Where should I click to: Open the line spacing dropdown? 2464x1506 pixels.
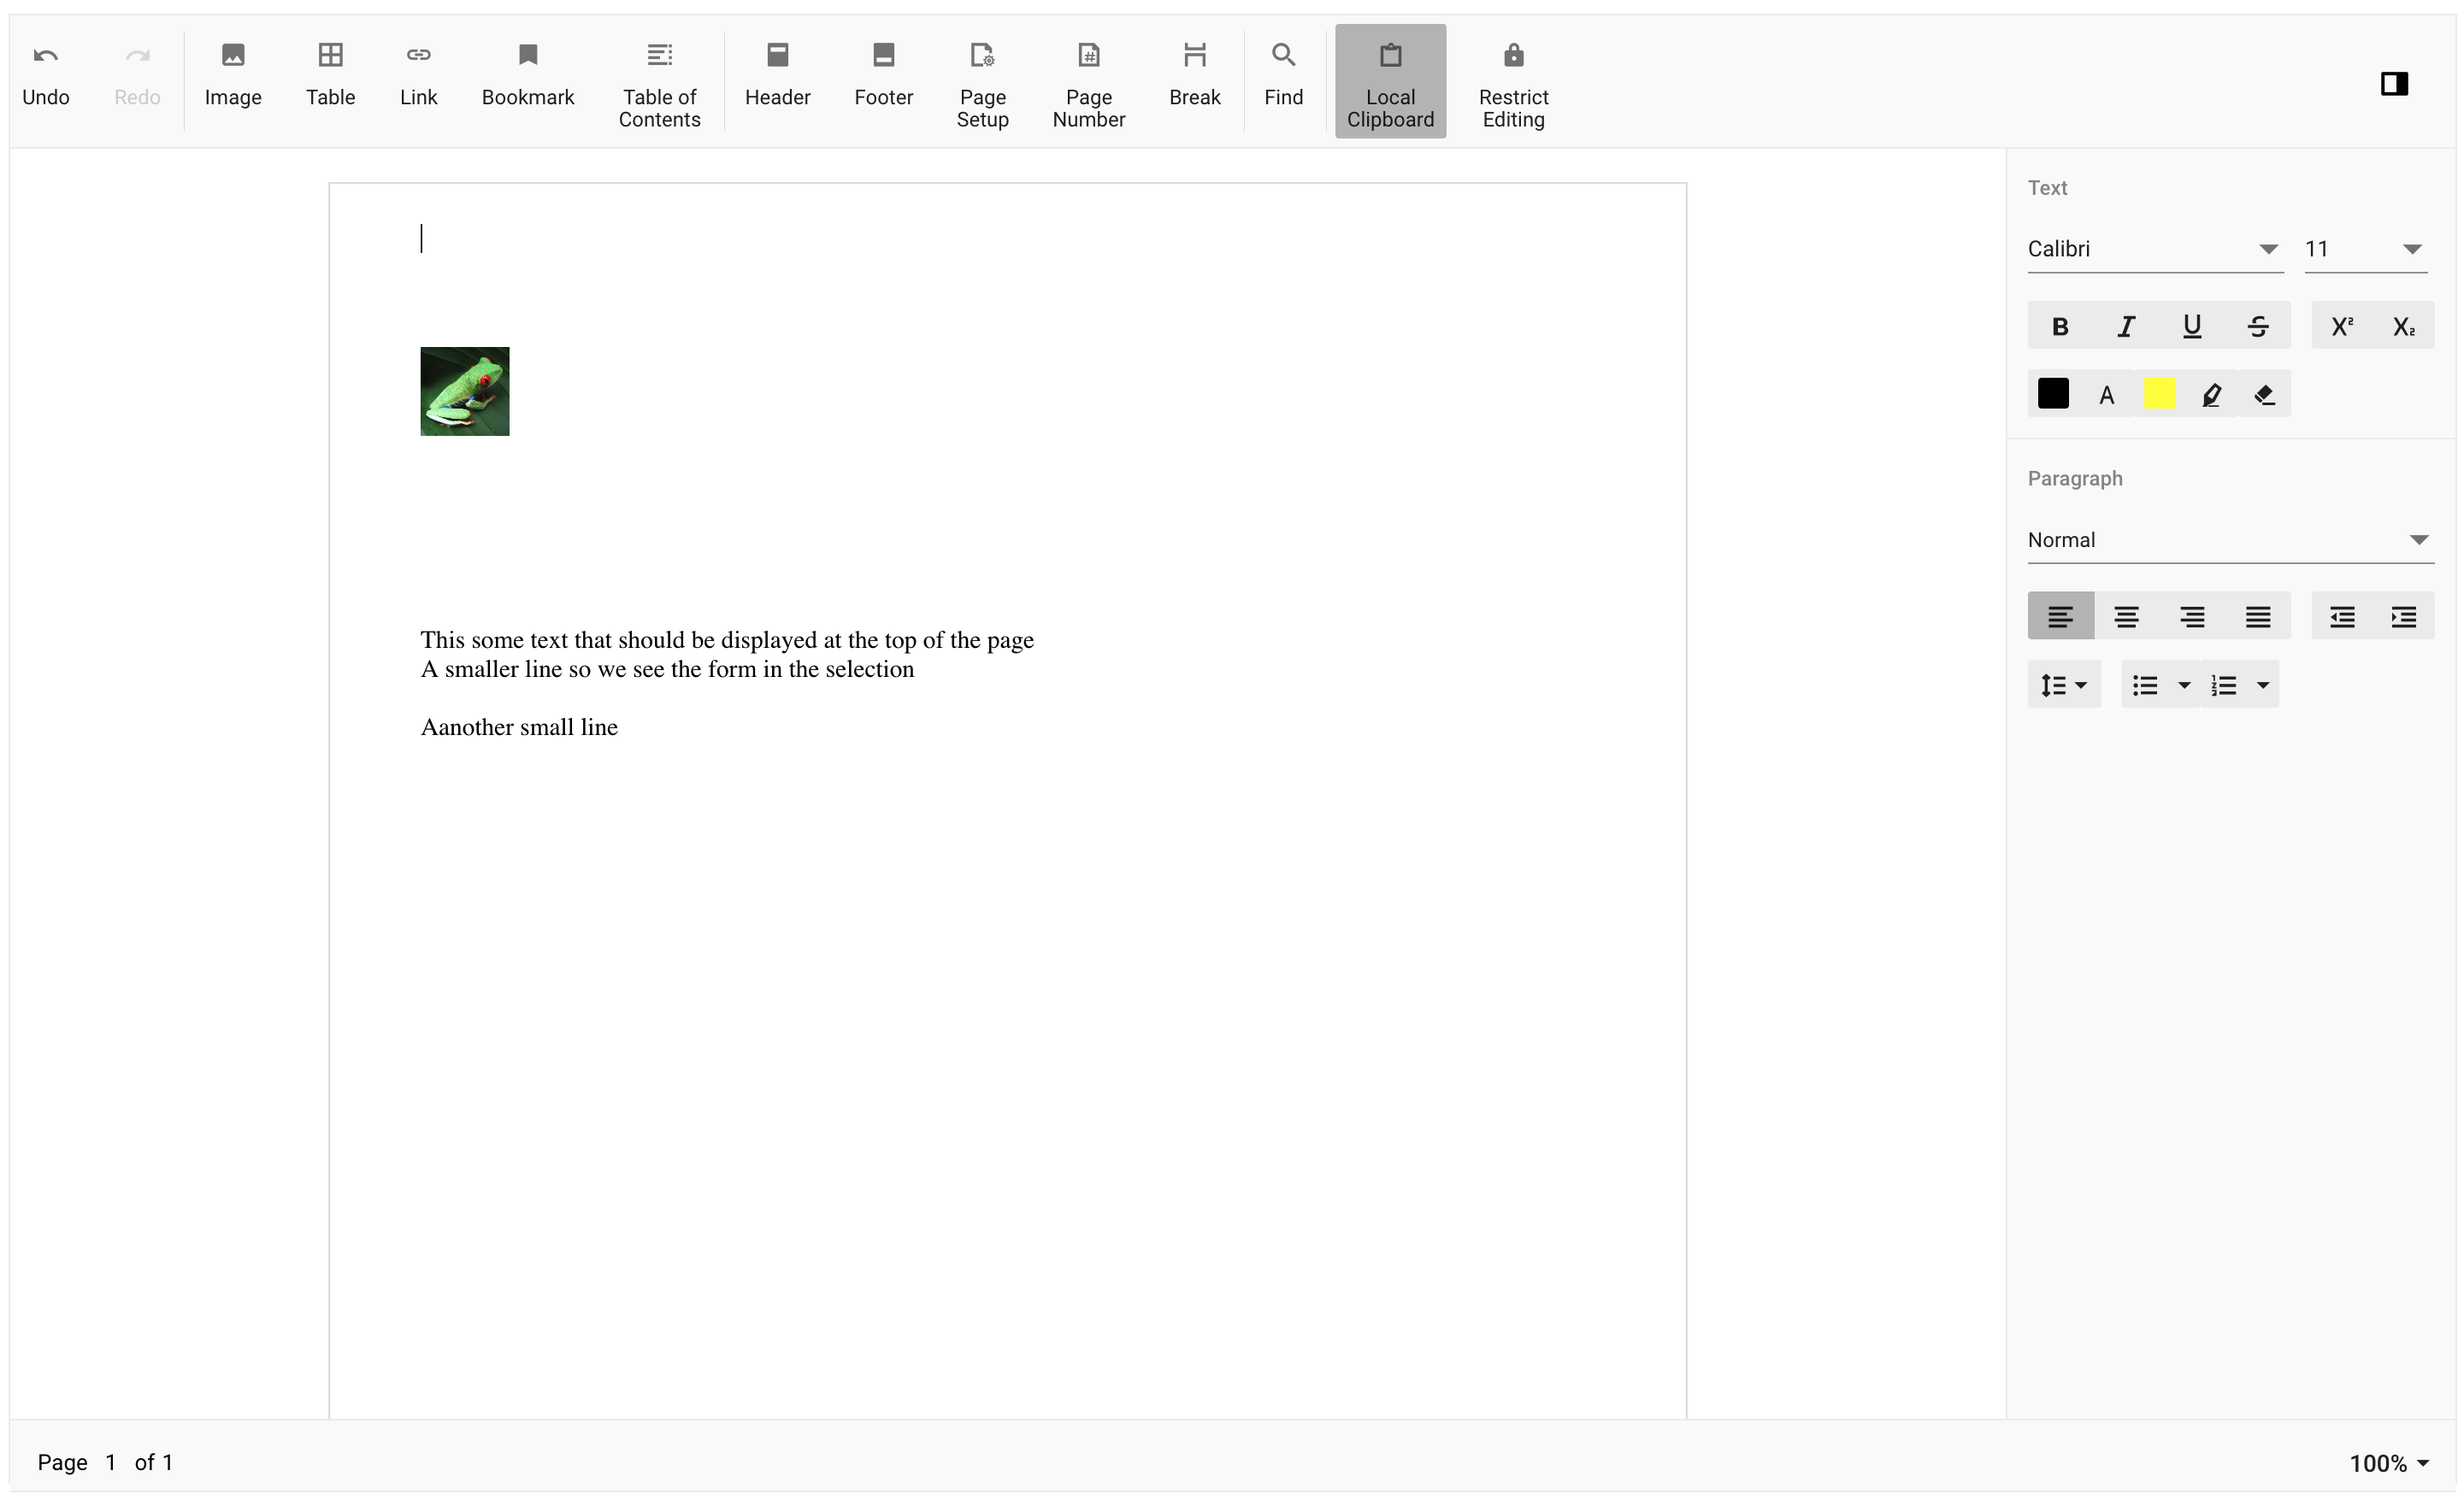click(x=2063, y=684)
